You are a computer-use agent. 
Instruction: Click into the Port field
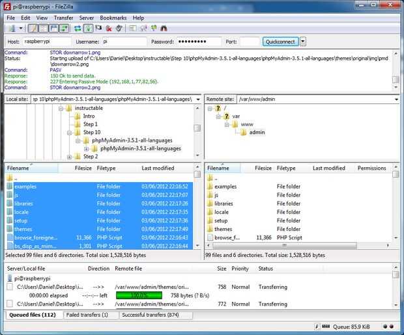click(x=249, y=42)
